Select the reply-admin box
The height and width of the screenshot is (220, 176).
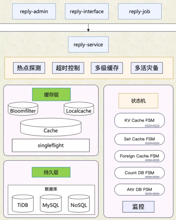34,11
